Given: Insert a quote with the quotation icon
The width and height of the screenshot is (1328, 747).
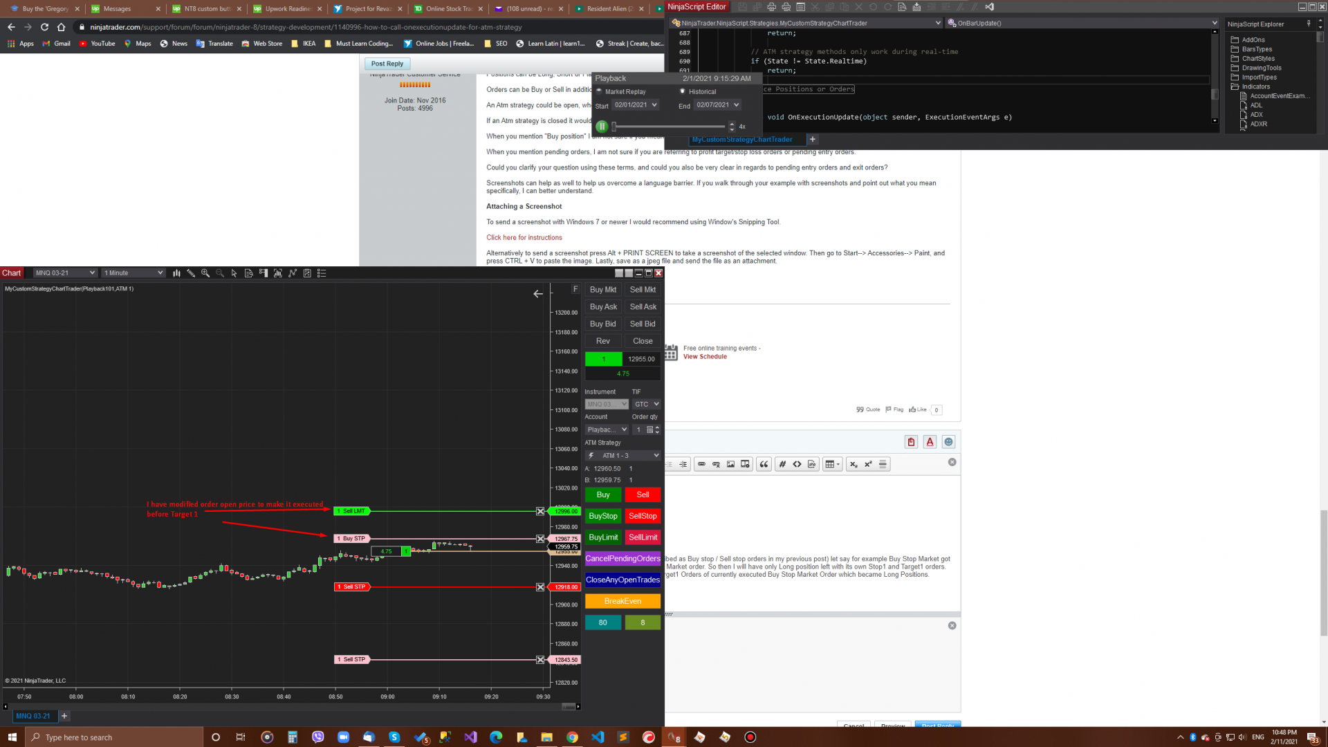Looking at the screenshot, I should coord(764,464).
